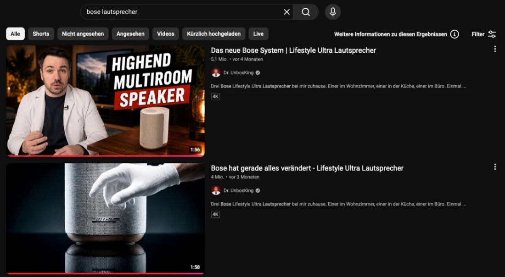505x277 pixels.
Task: Click 4K badge under first video
Action: pyautogui.click(x=215, y=96)
